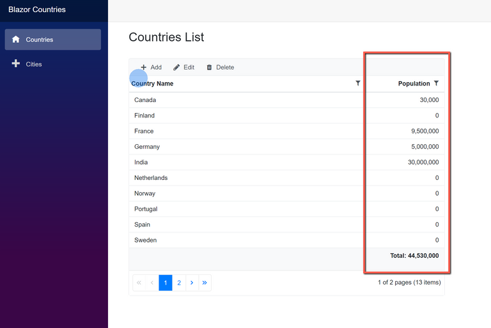
Task: Open the Cities navigation item
Action: click(34, 64)
